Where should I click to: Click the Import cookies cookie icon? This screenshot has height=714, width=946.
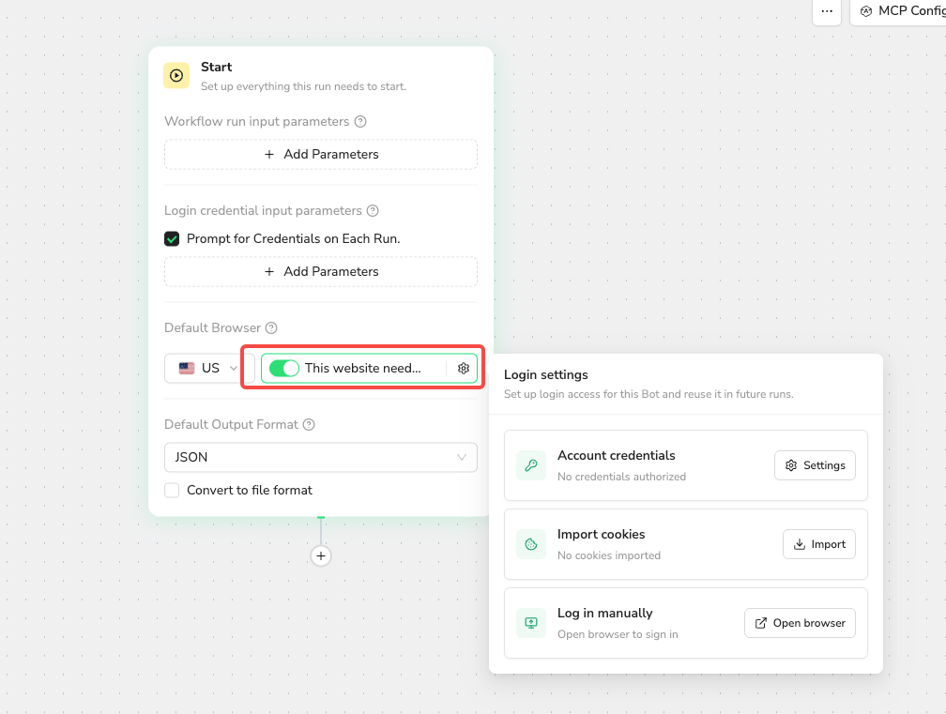[531, 544]
